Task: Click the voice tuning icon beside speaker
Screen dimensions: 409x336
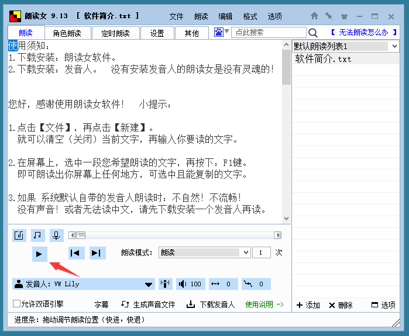Action: point(166,284)
